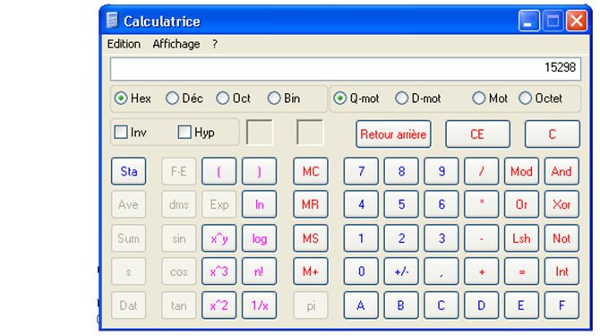This screenshot has width=600, height=336.
Task: Open the ? help menu
Action: [x=215, y=44]
